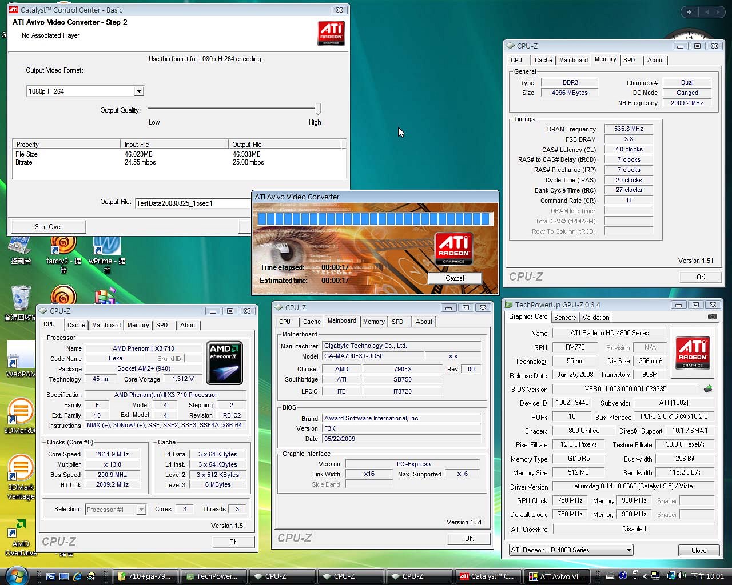
Task: Click OK in the CPU-Z Memory window
Action: click(x=701, y=277)
